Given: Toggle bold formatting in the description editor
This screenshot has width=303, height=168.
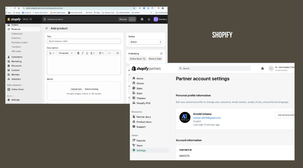Looking at the screenshot, I should point(78,53).
